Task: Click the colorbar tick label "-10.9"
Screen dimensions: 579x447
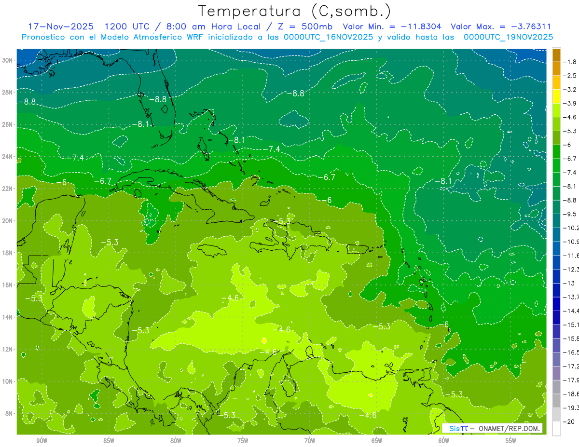Action: (572, 242)
